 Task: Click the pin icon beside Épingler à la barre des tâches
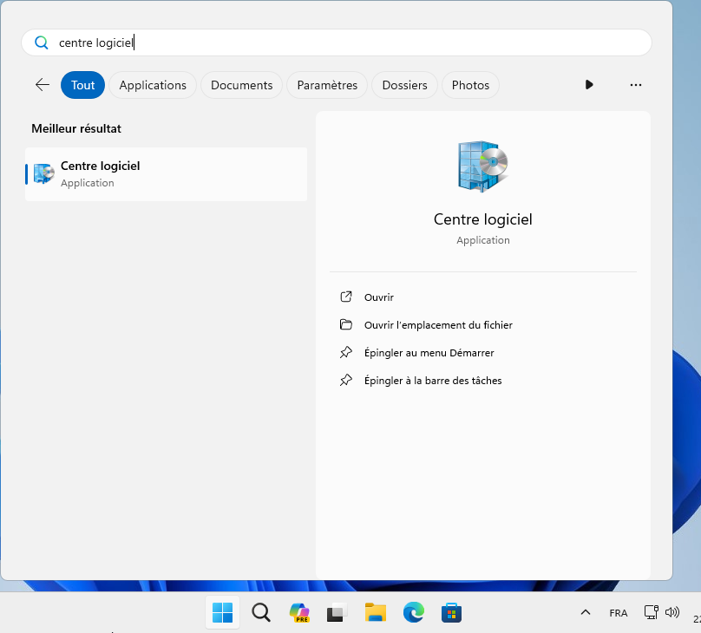[346, 380]
